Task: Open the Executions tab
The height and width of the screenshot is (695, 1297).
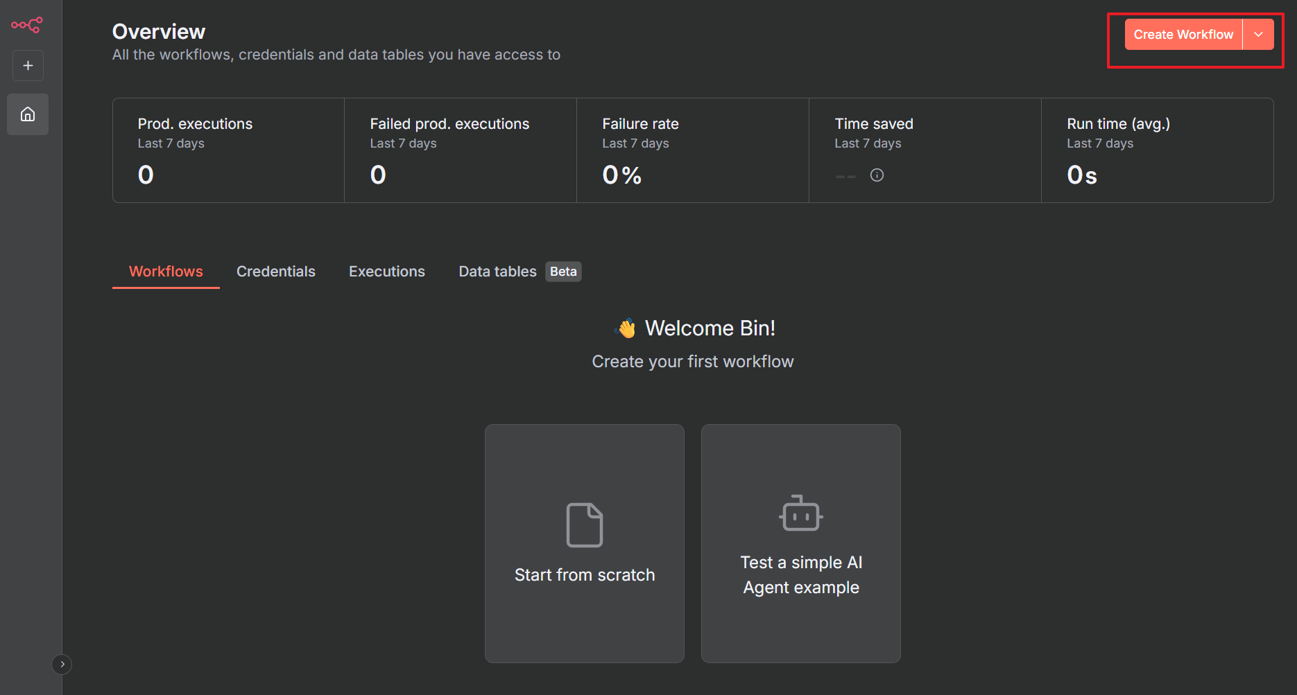Action: pos(386,272)
